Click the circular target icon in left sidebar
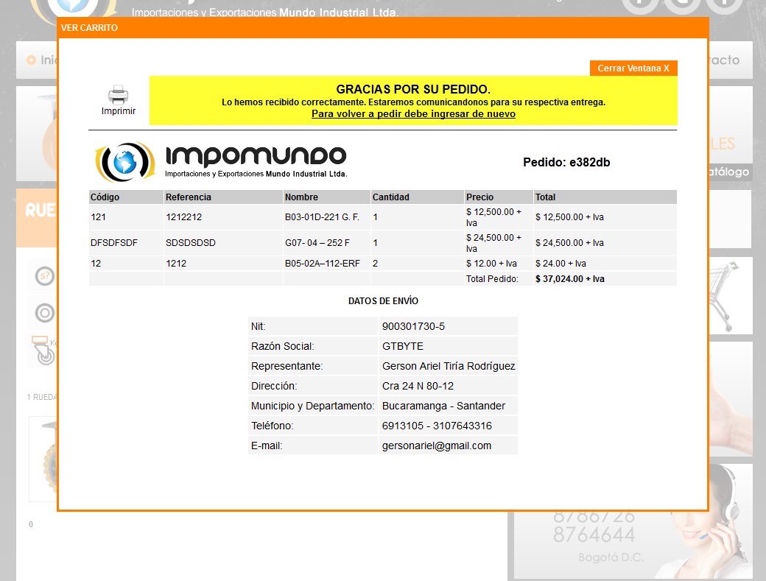The image size is (766, 581). tap(44, 312)
